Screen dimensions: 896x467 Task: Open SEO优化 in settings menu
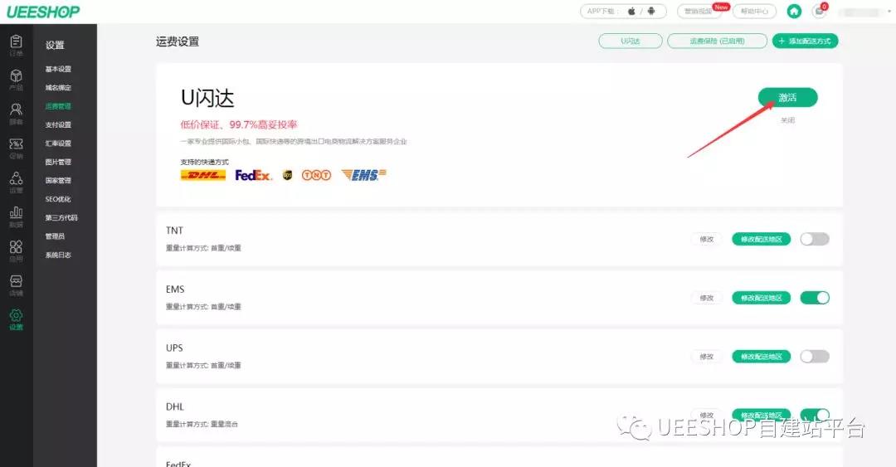coord(58,199)
